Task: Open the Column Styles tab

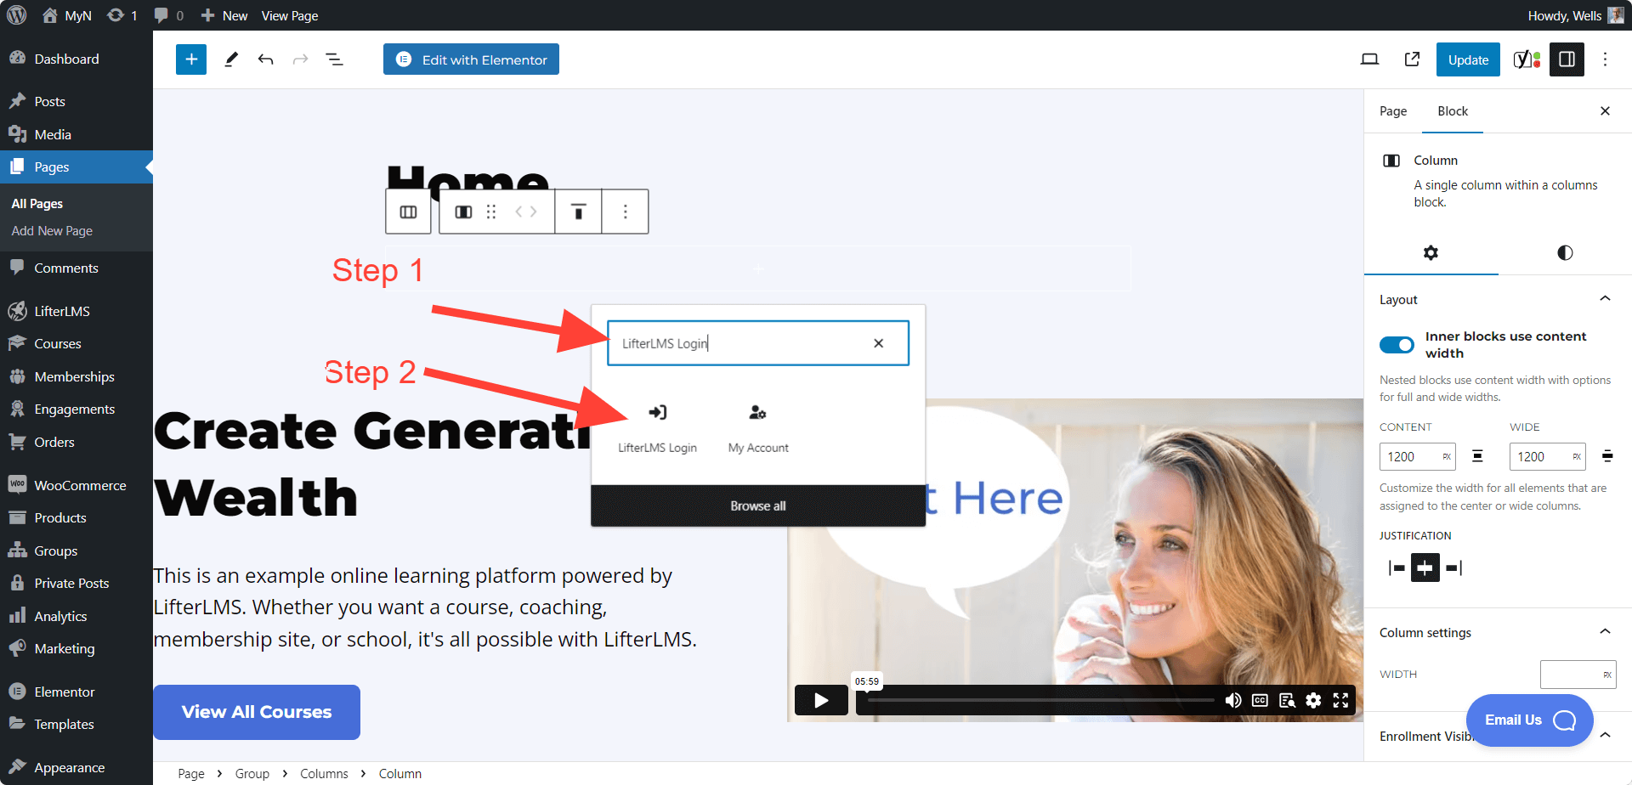Action: click(x=1565, y=252)
